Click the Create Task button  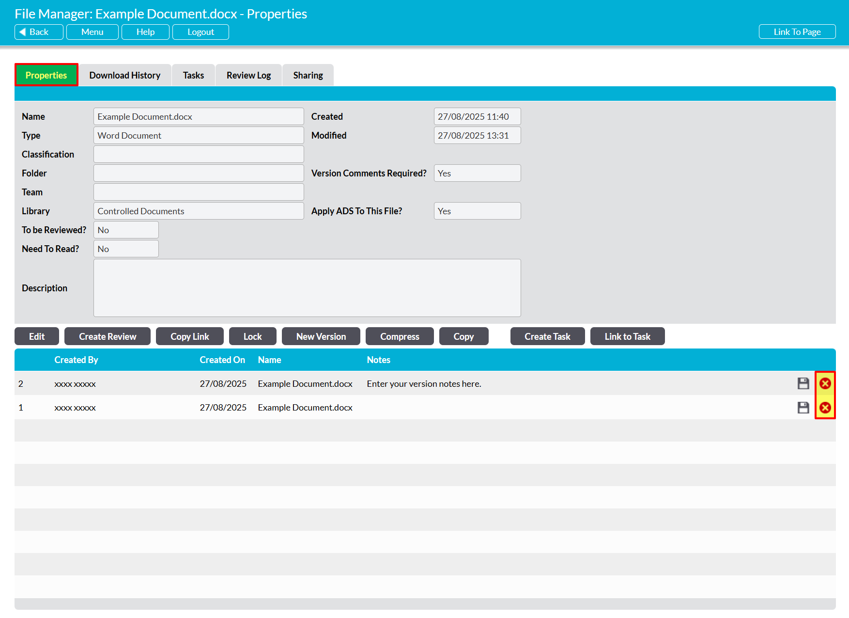(x=547, y=336)
